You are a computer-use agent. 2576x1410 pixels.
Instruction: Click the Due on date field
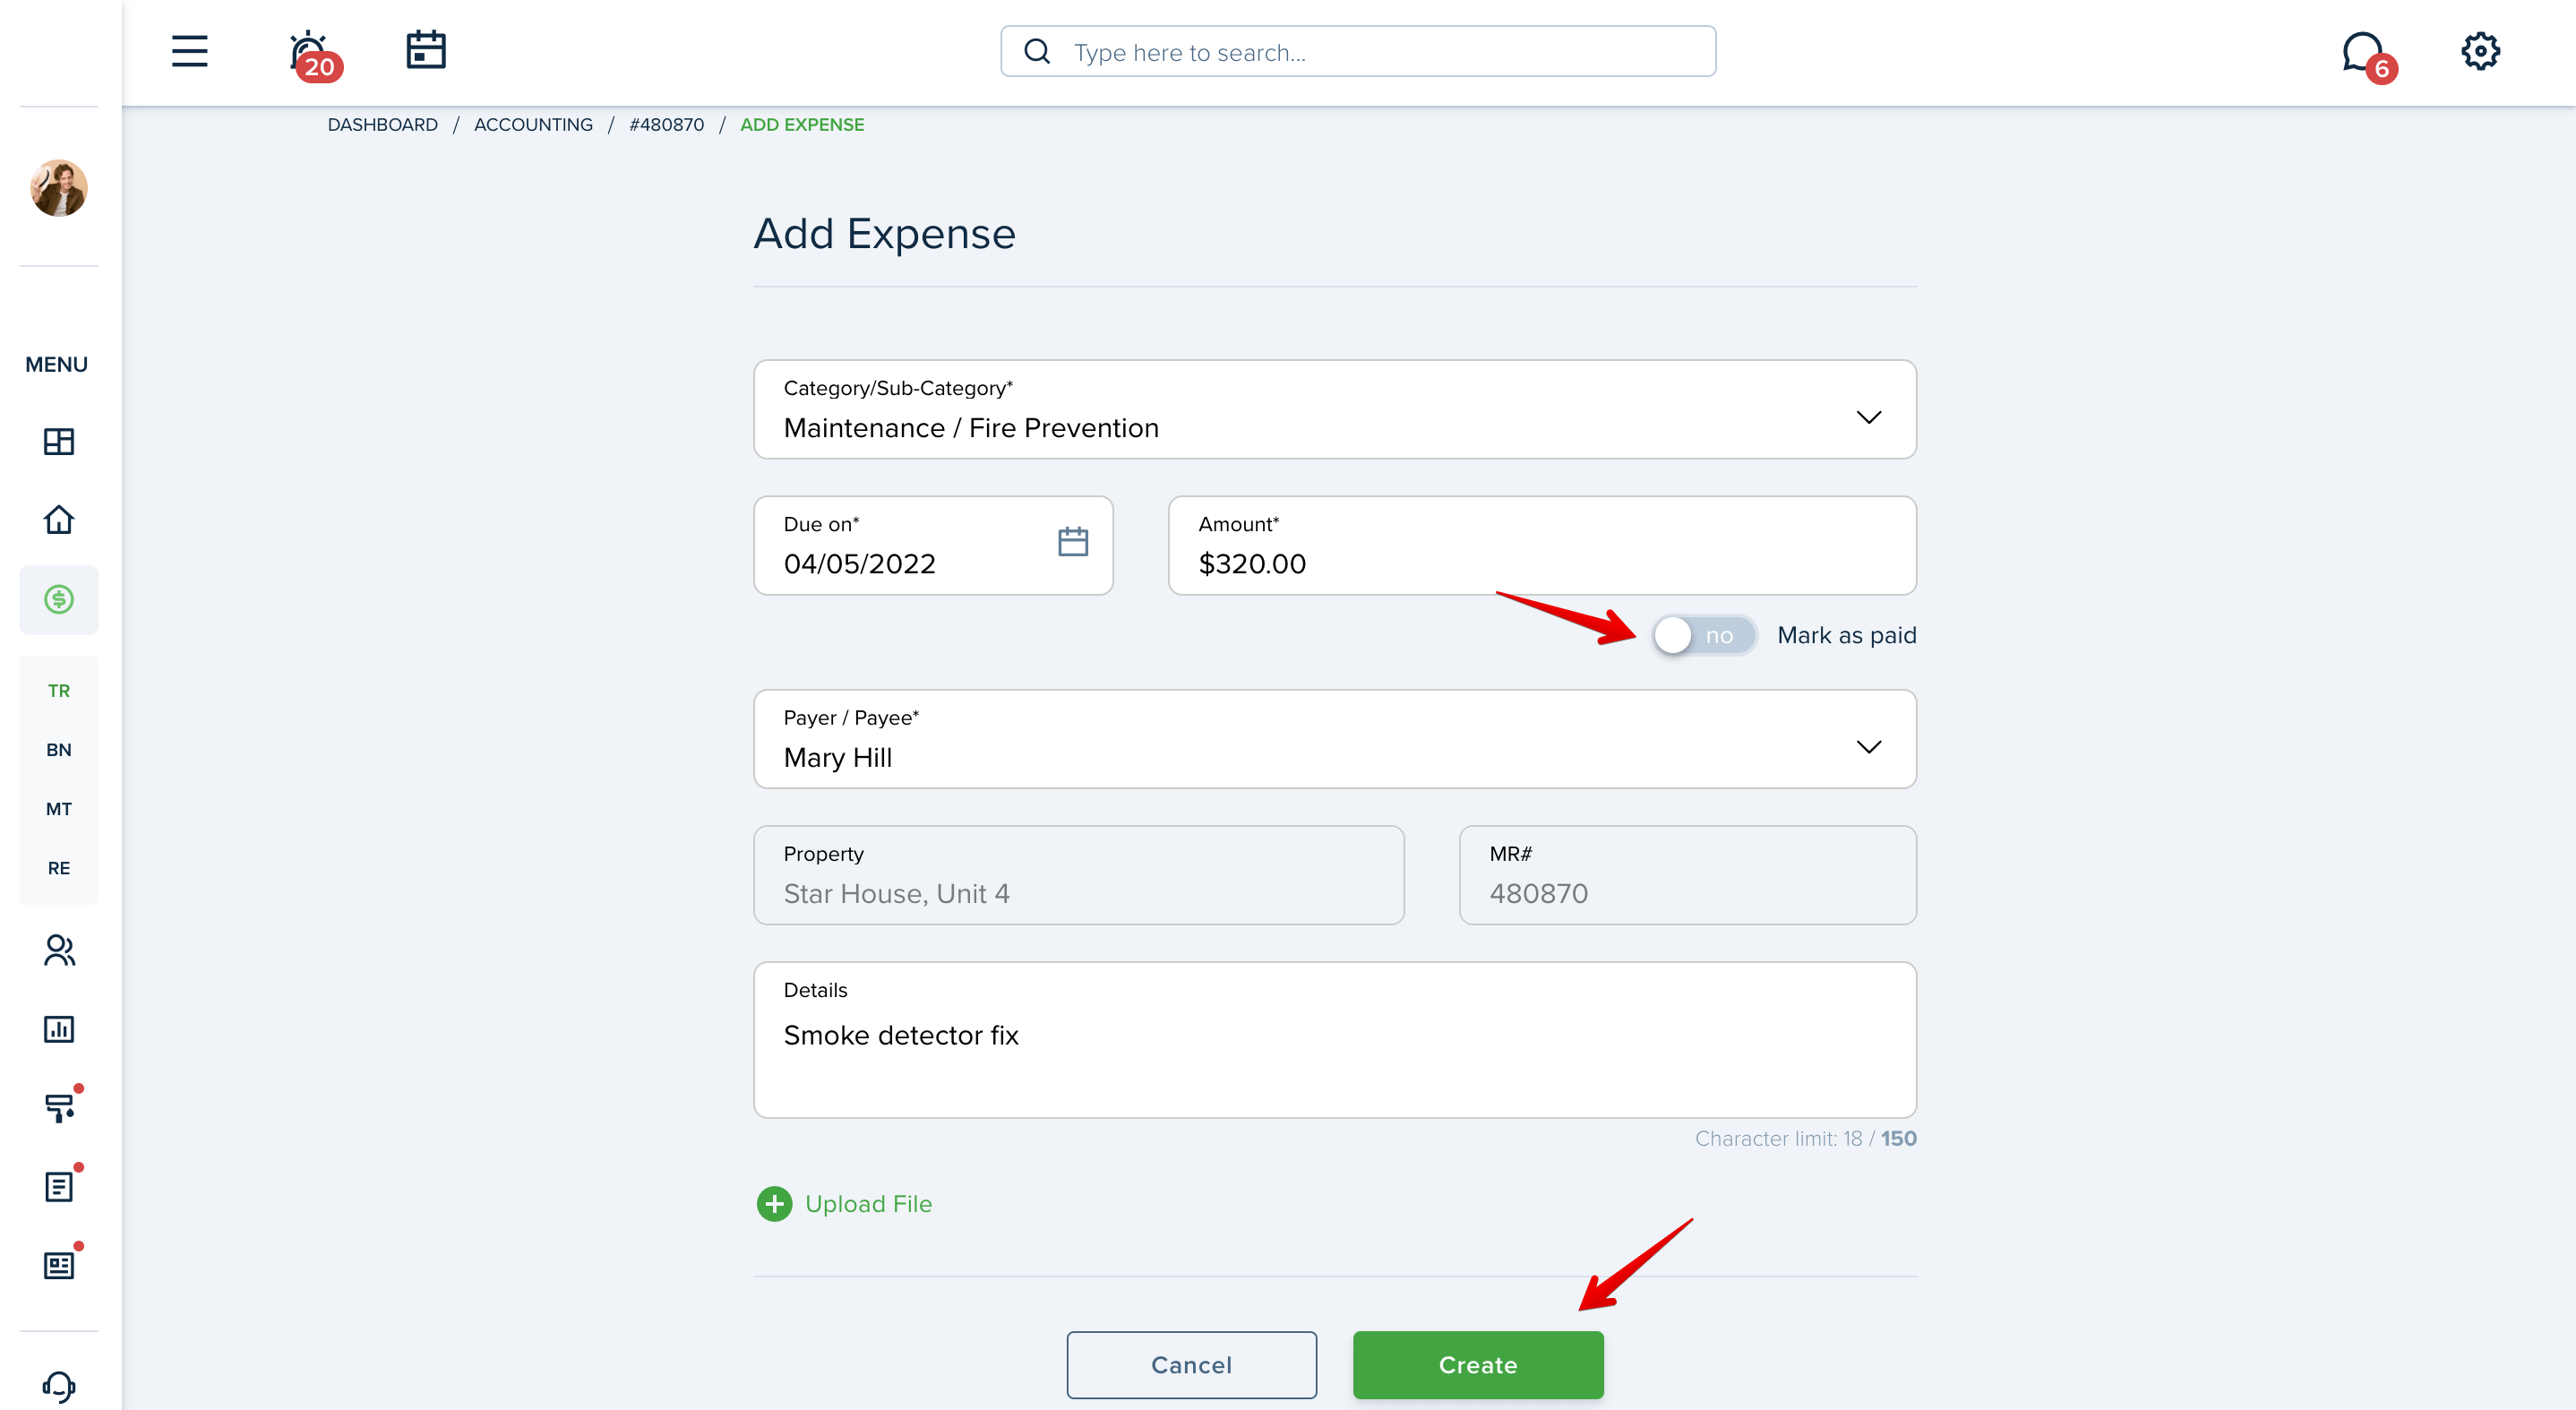click(933, 545)
